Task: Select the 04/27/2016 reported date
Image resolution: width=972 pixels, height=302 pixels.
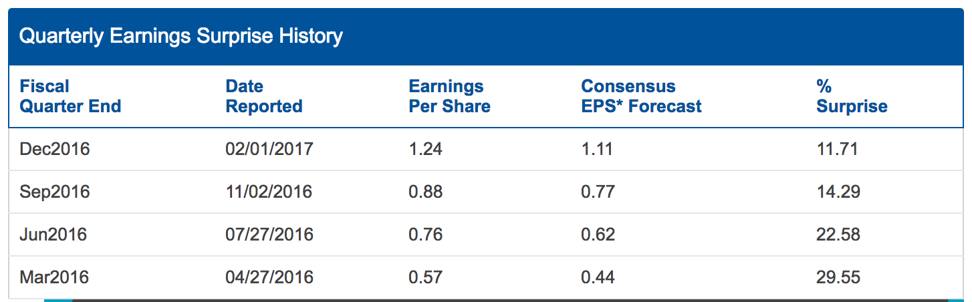Action: tap(269, 277)
